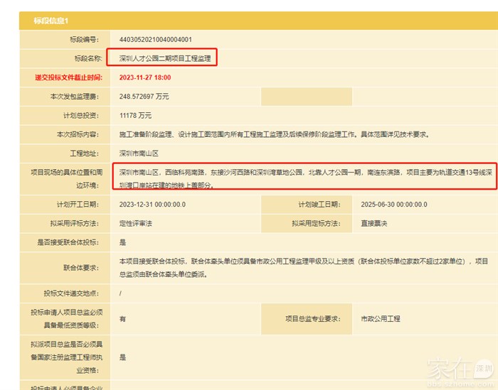Click the award method 直接票决
The image size is (498, 390).
pyautogui.click(x=373, y=223)
